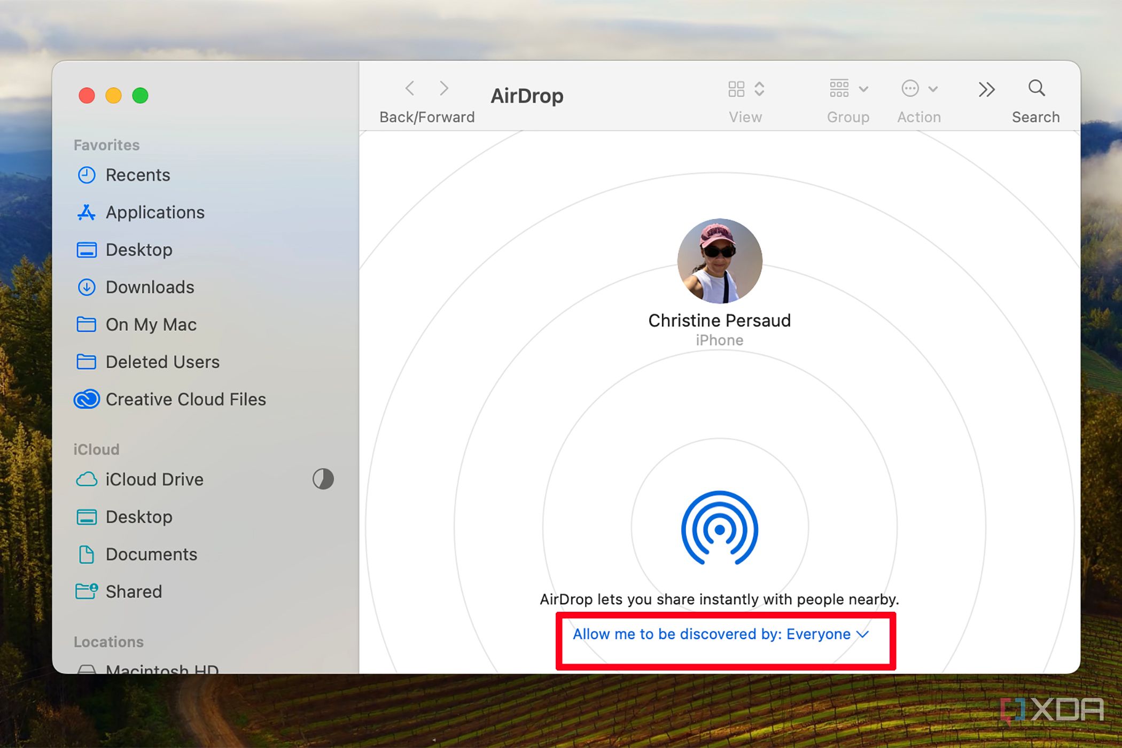The width and height of the screenshot is (1122, 748).
Task: Click the central AirDrop radar icon
Action: coord(720,528)
